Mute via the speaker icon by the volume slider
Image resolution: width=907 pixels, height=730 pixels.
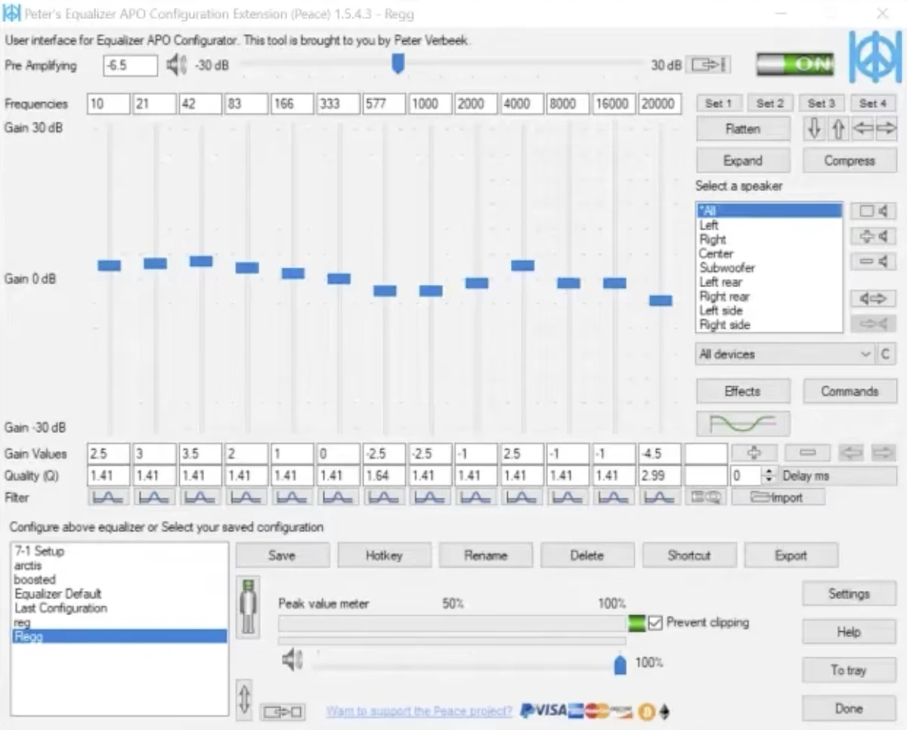[292, 660]
